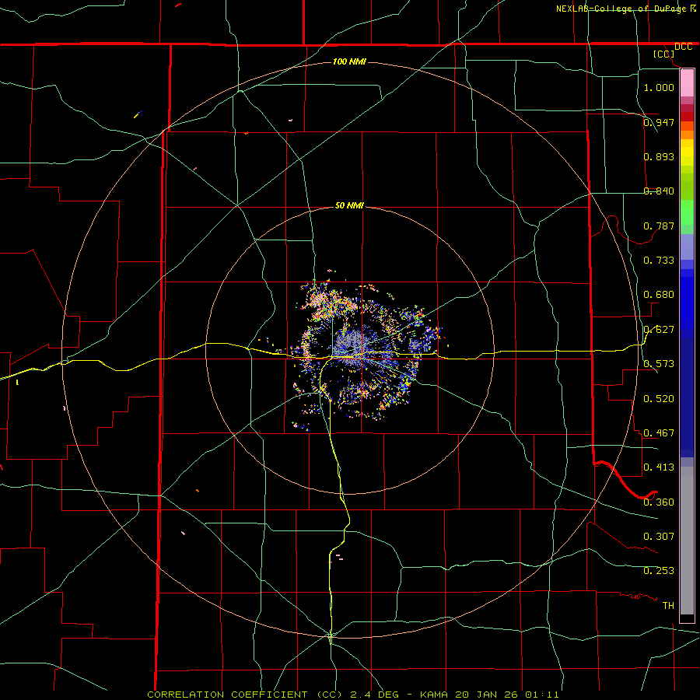Click the 0.520 scale value

tap(659, 398)
